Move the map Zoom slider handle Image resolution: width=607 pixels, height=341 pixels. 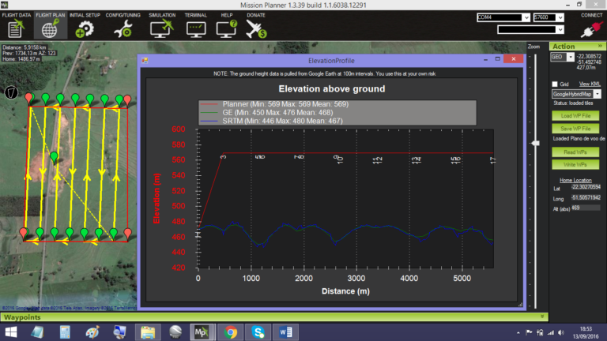click(535, 143)
